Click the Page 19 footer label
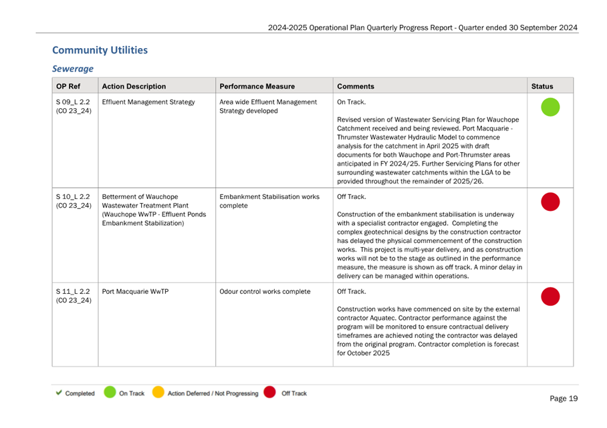607x428 pixels. click(x=564, y=398)
